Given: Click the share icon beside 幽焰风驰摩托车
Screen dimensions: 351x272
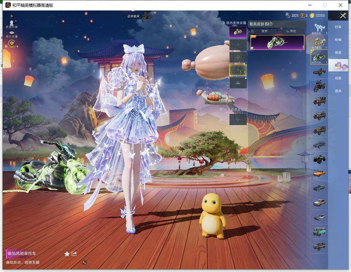Looking at the screenshot, I should click(74, 254).
